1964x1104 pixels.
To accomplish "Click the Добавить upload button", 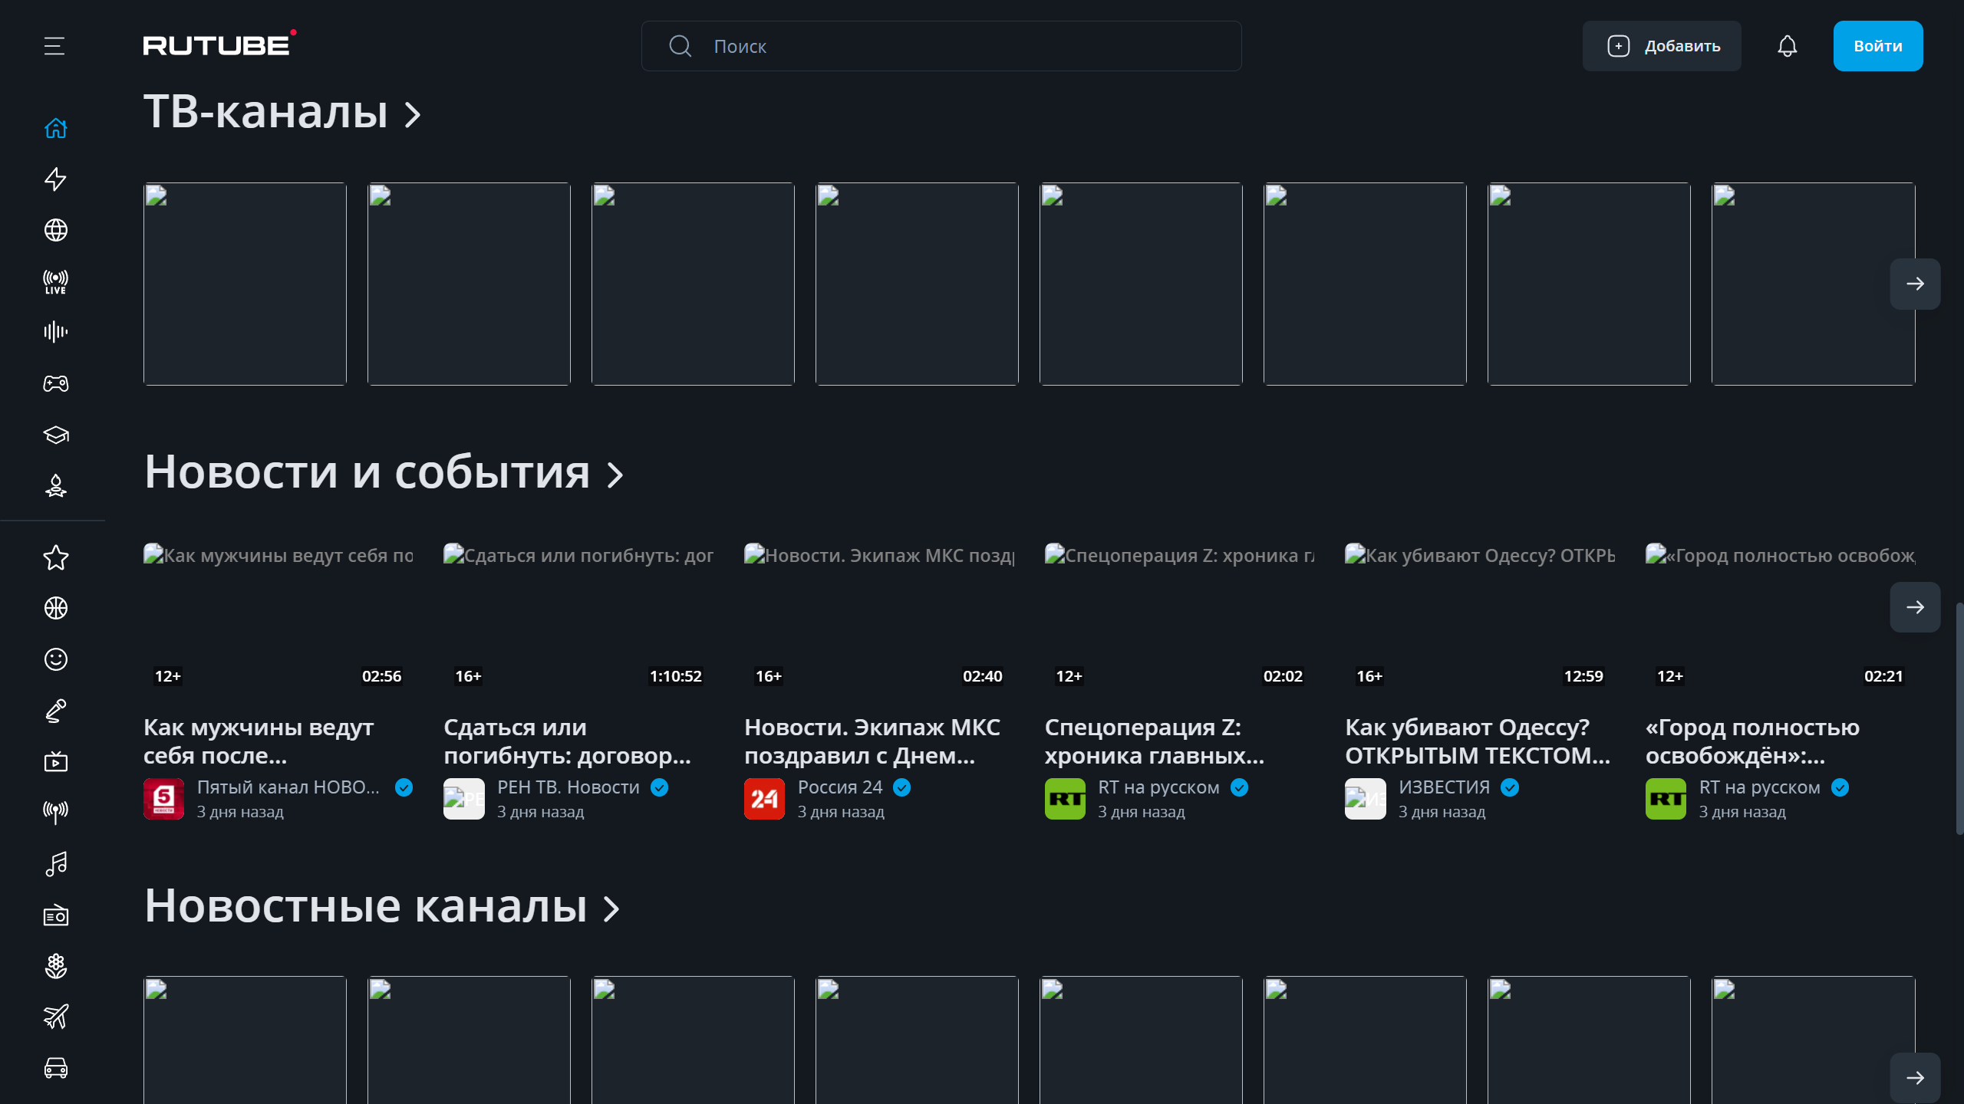I will pyautogui.click(x=1661, y=46).
